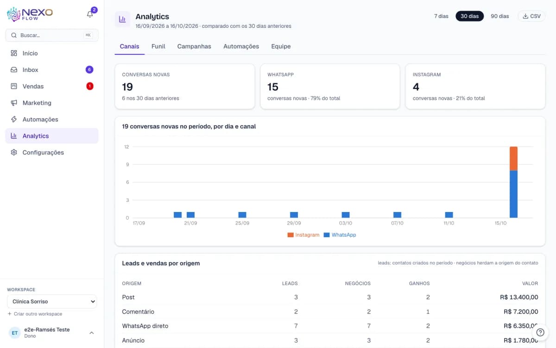Select the 30 dias period
Screen dimensions: 556x348
(x=469, y=16)
